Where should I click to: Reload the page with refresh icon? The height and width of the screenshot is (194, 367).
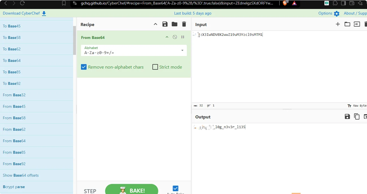22,3
